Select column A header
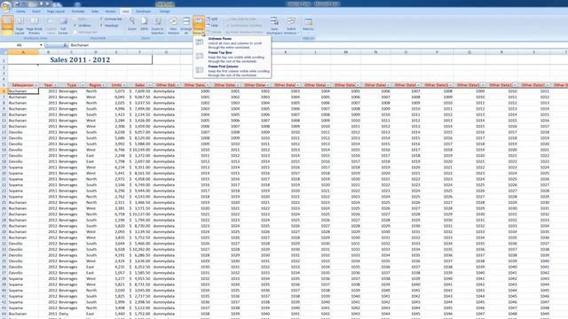The width and height of the screenshot is (568, 319). pos(23,52)
